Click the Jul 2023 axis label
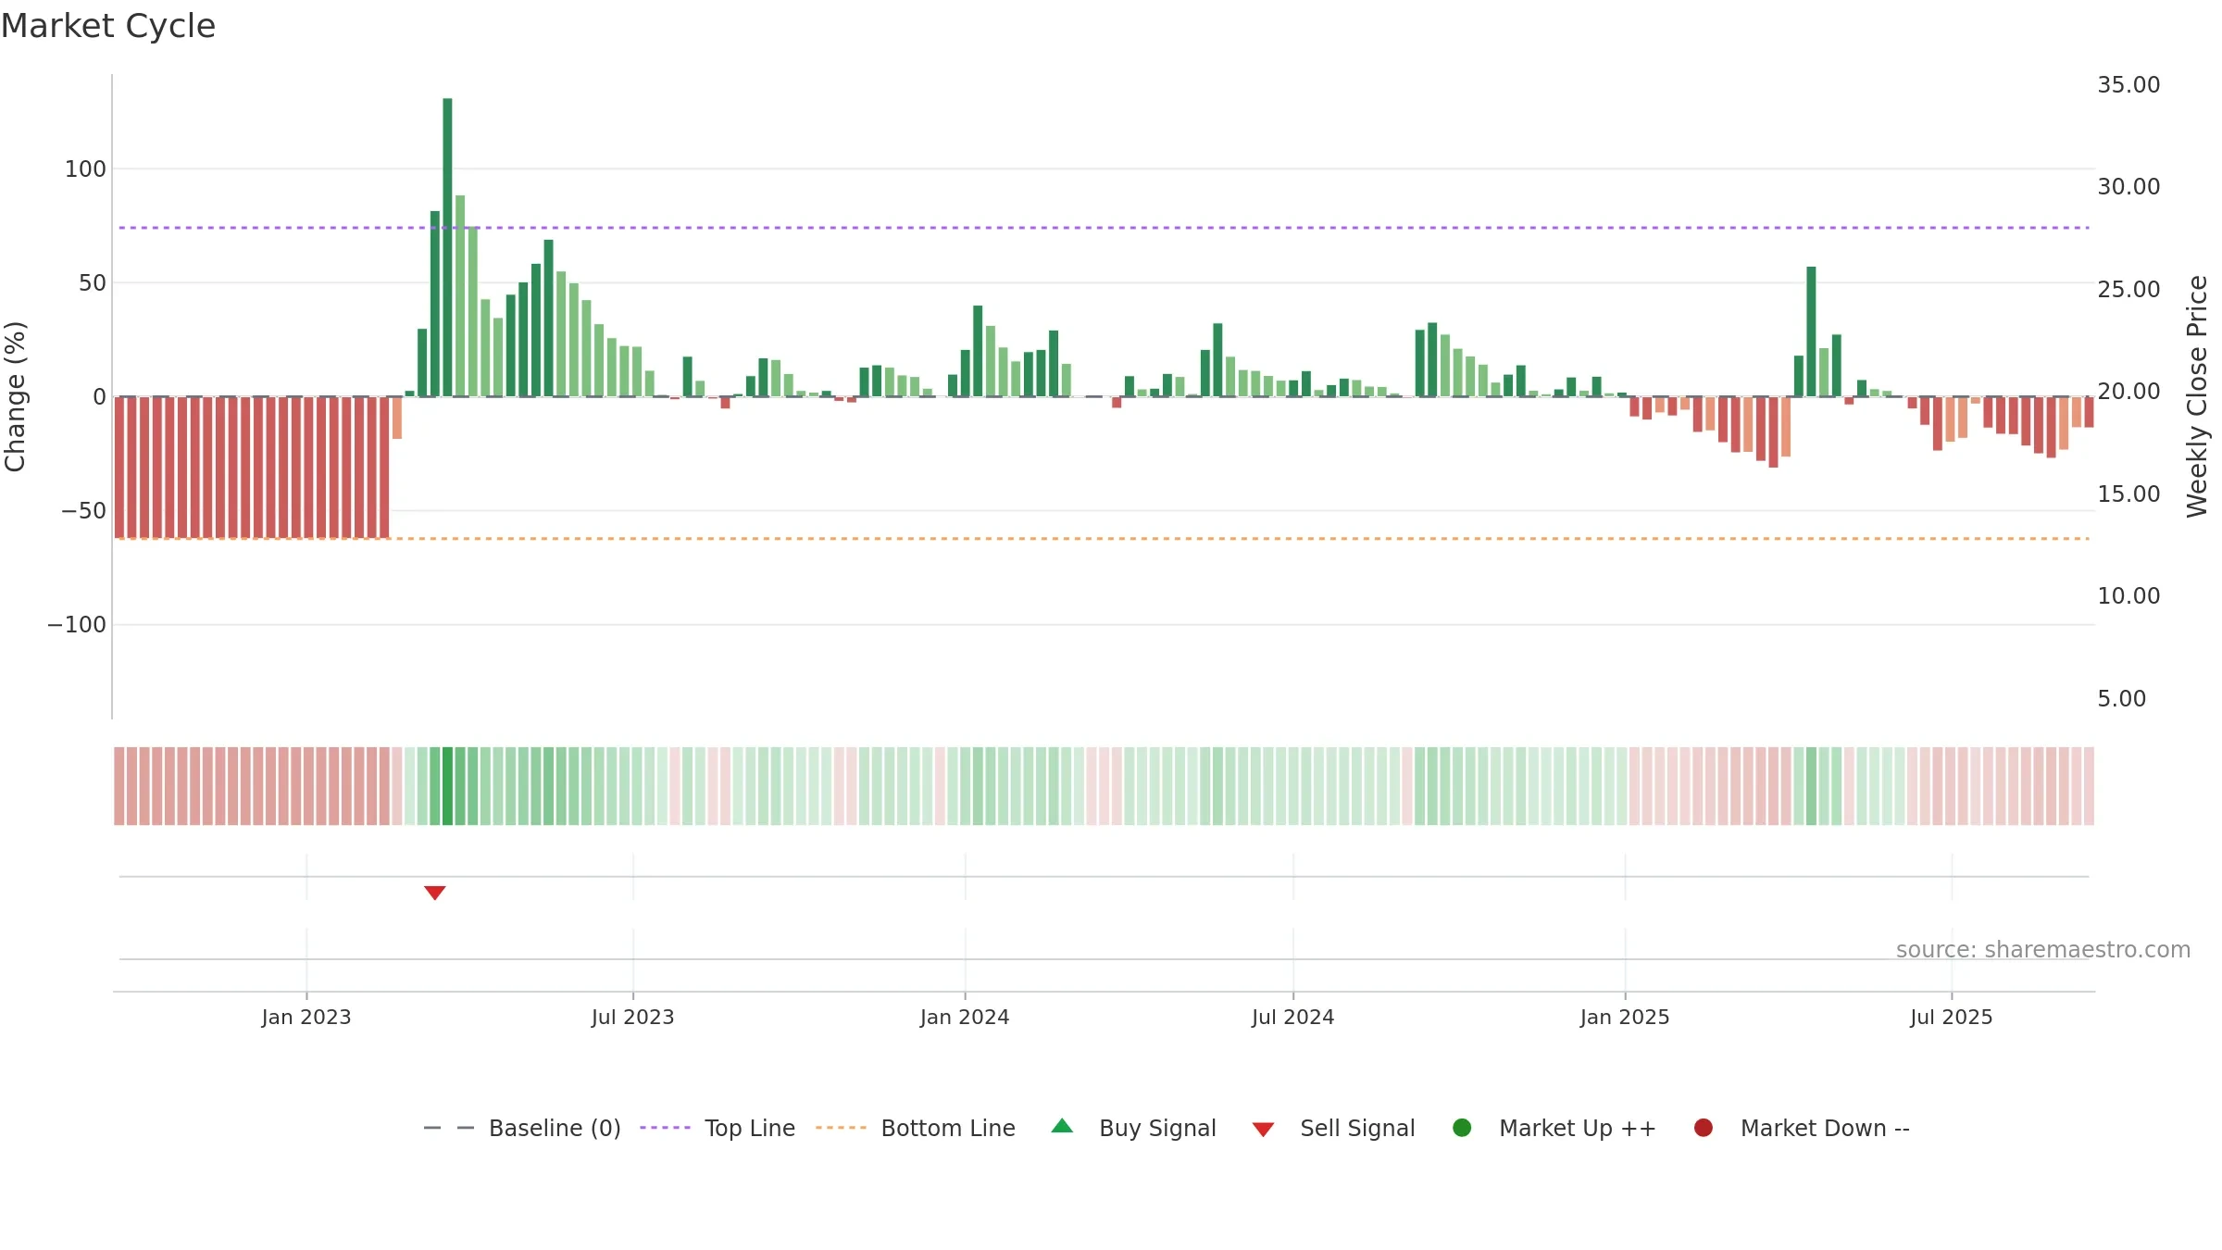 click(633, 1017)
